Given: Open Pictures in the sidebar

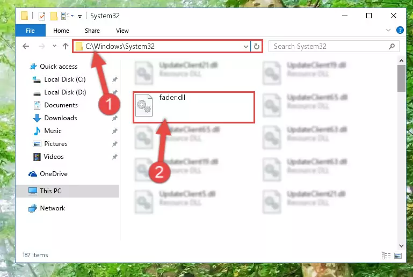Looking at the screenshot, I should (x=56, y=144).
